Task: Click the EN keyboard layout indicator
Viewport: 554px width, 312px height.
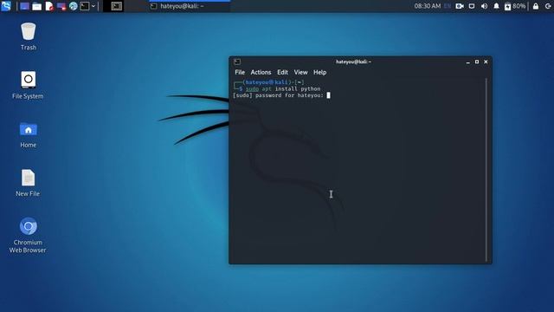Action: pyautogui.click(x=448, y=6)
